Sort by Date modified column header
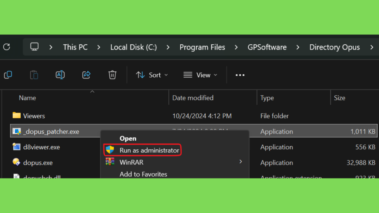The height and width of the screenshot is (213, 379). [x=193, y=98]
